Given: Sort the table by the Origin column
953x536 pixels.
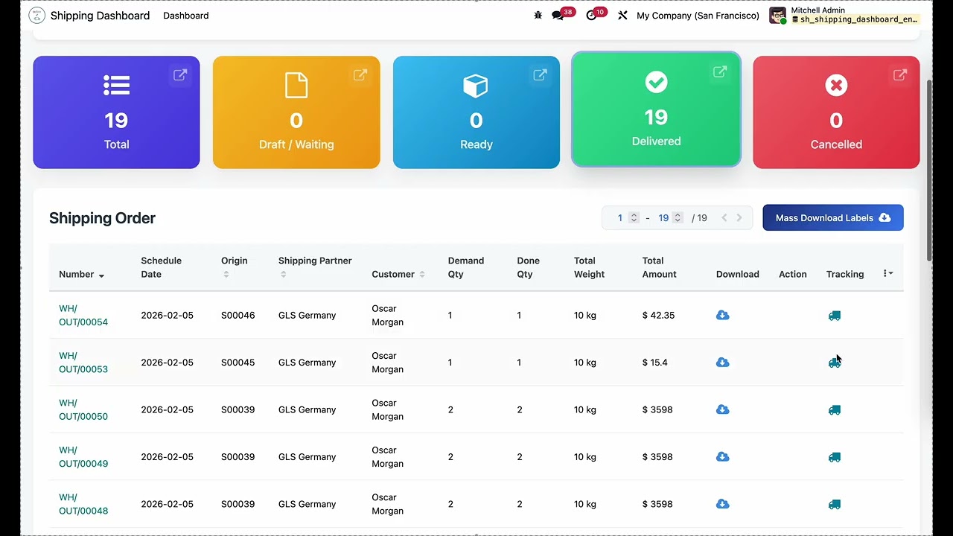Looking at the screenshot, I should [x=235, y=267].
